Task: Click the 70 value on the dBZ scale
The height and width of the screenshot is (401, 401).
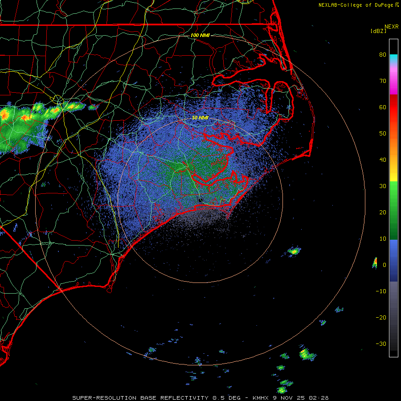Action: [x=383, y=81]
